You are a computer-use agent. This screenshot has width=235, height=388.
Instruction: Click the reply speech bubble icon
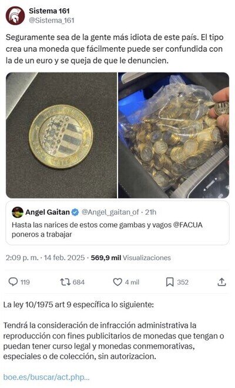tap(13, 282)
